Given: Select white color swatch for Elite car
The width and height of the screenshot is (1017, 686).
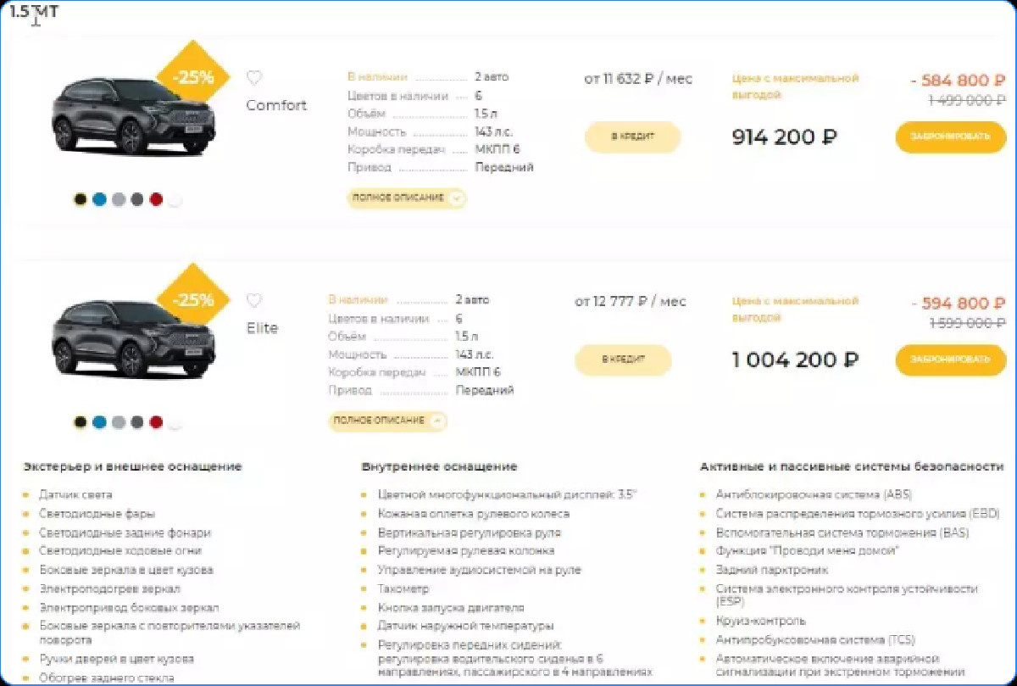Looking at the screenshot, I should click(x=175, y=422).
